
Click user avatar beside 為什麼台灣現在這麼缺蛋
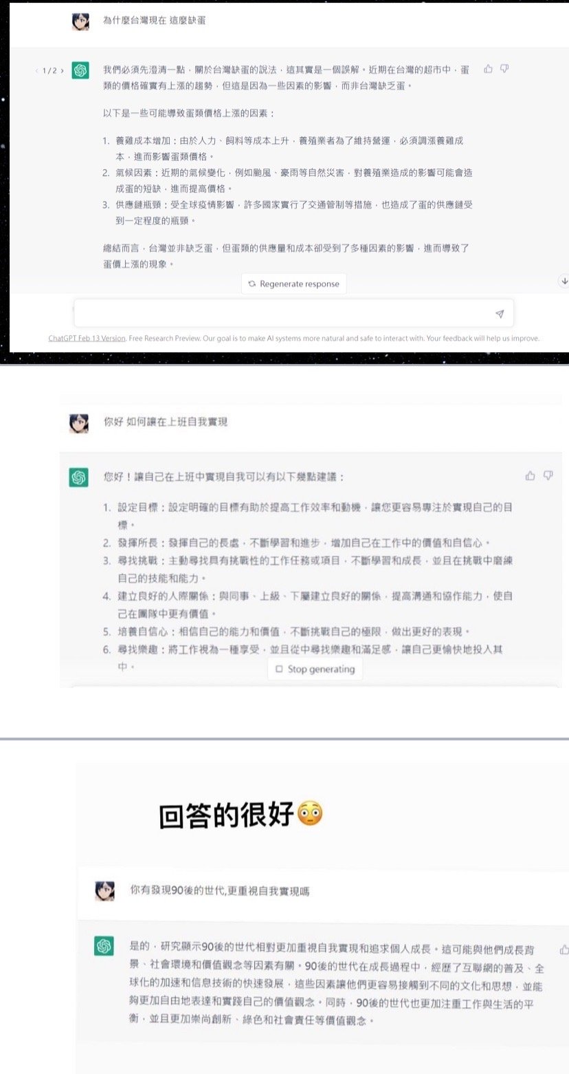[x=80, y=21]
